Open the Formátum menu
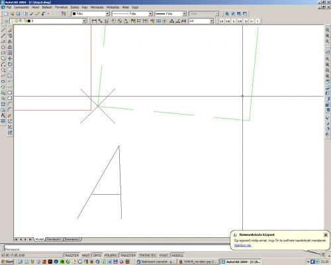 pyautogui.click(x=61, y=7)
